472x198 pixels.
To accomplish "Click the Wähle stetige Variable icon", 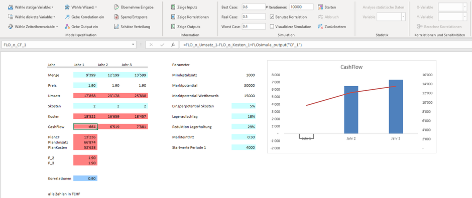I will (x=10, y=7).
